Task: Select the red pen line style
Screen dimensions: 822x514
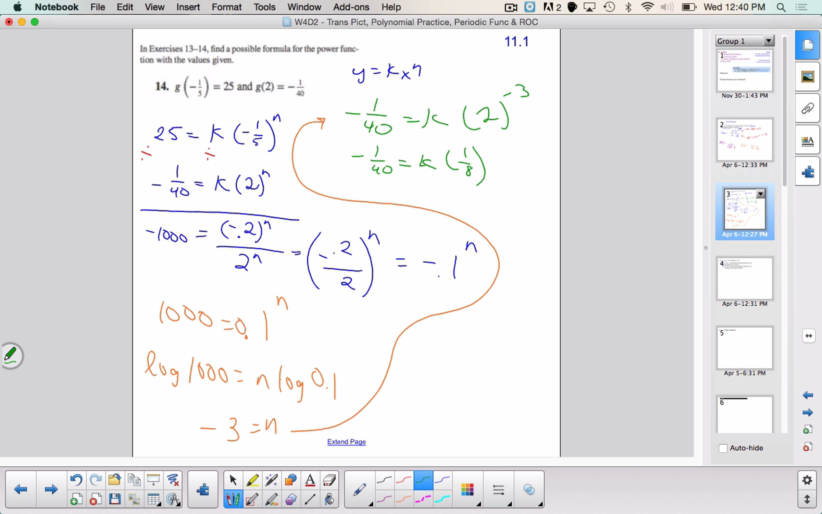Action: 404,480
